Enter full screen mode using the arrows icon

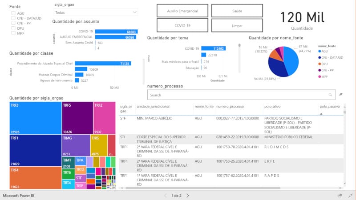(x=350, y=195)
